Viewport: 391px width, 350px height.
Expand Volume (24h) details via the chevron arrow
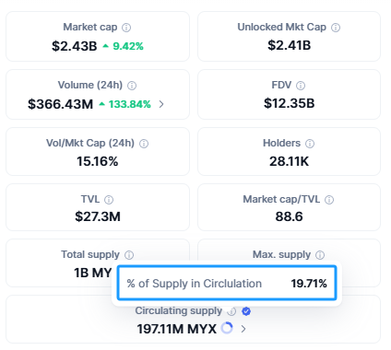(x=161, y=104)
